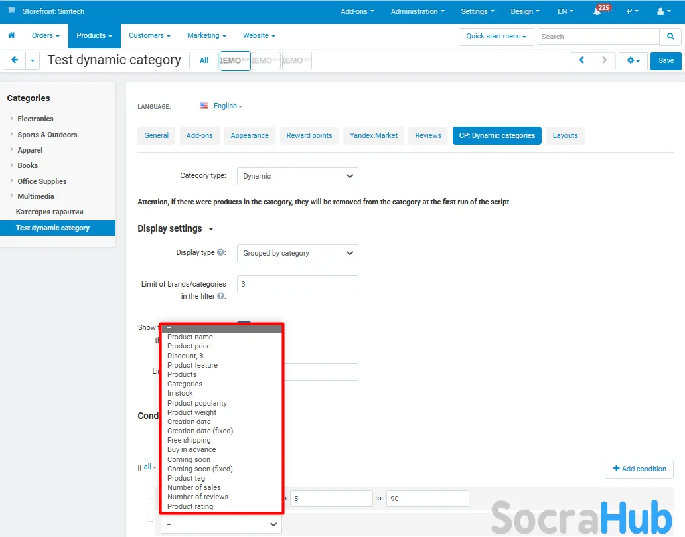
Task: Open the storefront cart icon
Action: pyautogui.click(x=11, y=11)
